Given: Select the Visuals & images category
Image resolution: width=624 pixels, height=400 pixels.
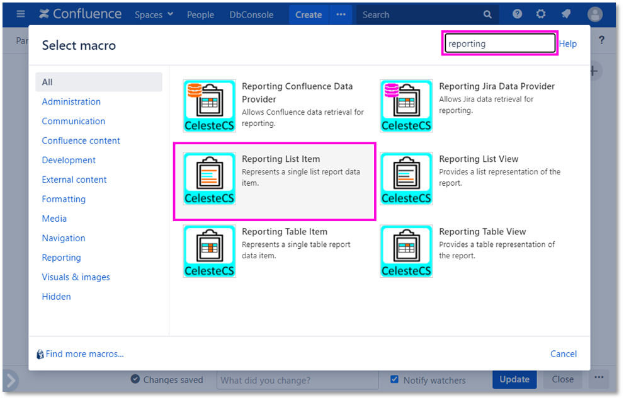Looking at the screenshot, I should click(x=76, y=277).
